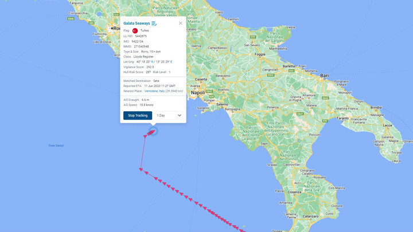Click the blue N latitude indicator

click(152, 62)
